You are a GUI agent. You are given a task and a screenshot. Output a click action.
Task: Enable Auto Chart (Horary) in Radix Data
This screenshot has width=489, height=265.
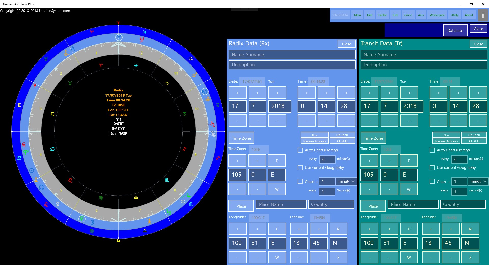coord(300,150)
